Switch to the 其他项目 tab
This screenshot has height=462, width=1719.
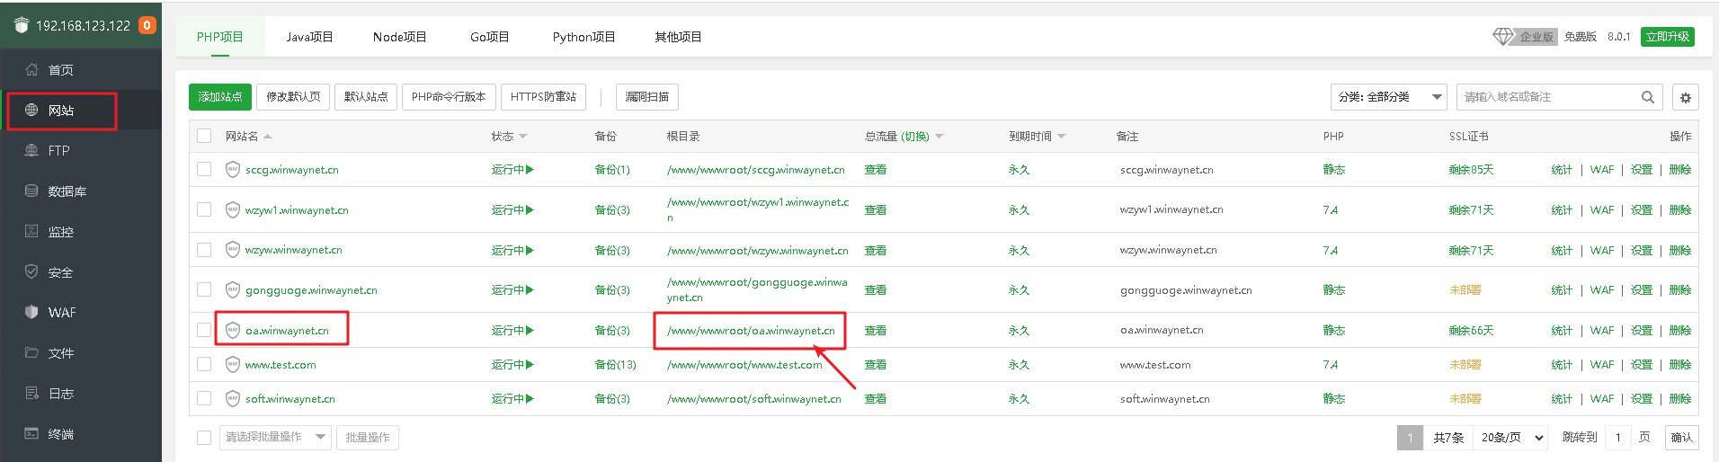coord(678,37)
